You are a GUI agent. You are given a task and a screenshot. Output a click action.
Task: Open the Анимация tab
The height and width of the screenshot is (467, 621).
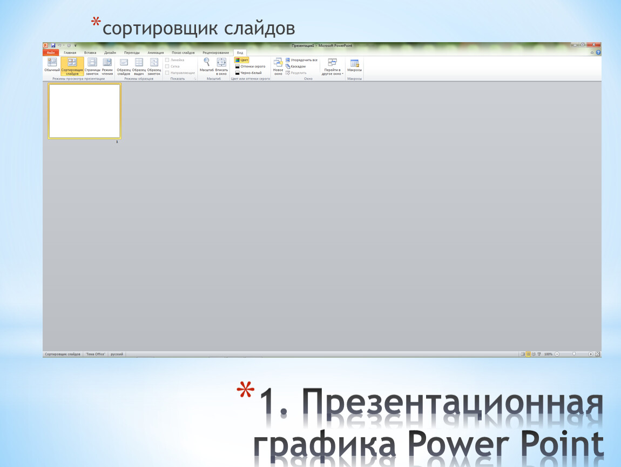coord(156,52)
